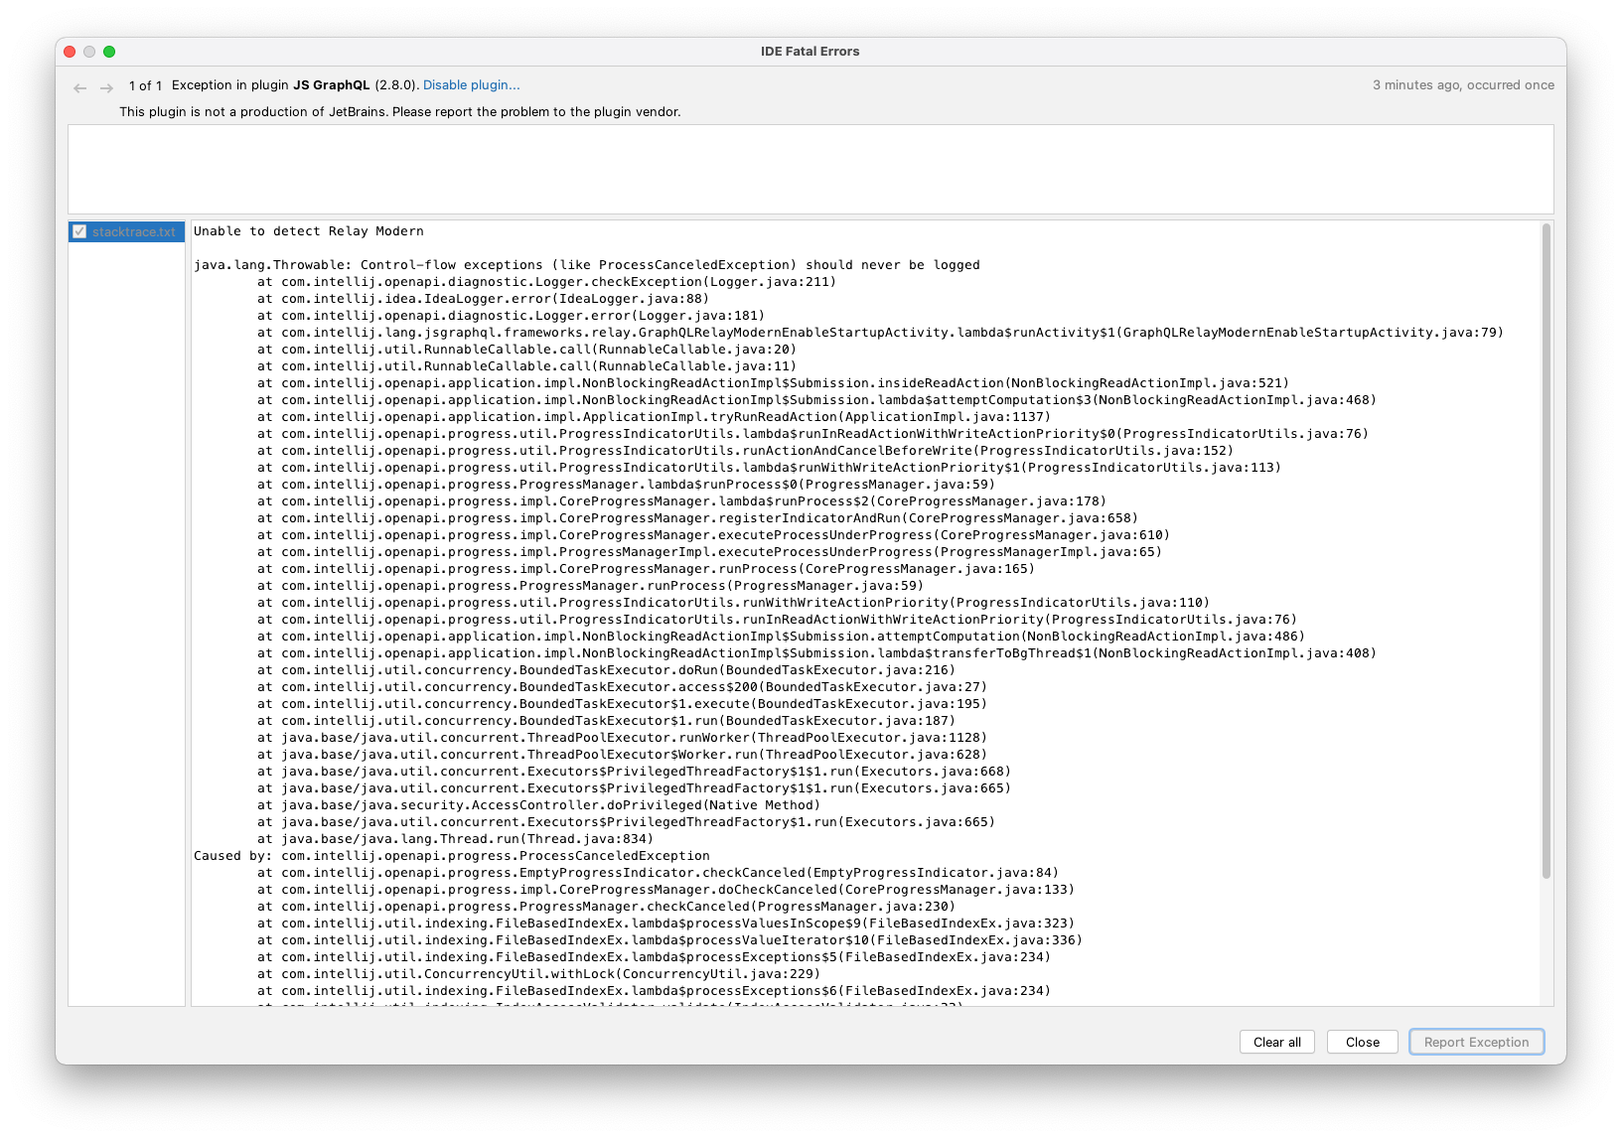Click the '1 of 1' exception counter
This screenshot has width=1622, height=1138.
[x=146, y=85]
